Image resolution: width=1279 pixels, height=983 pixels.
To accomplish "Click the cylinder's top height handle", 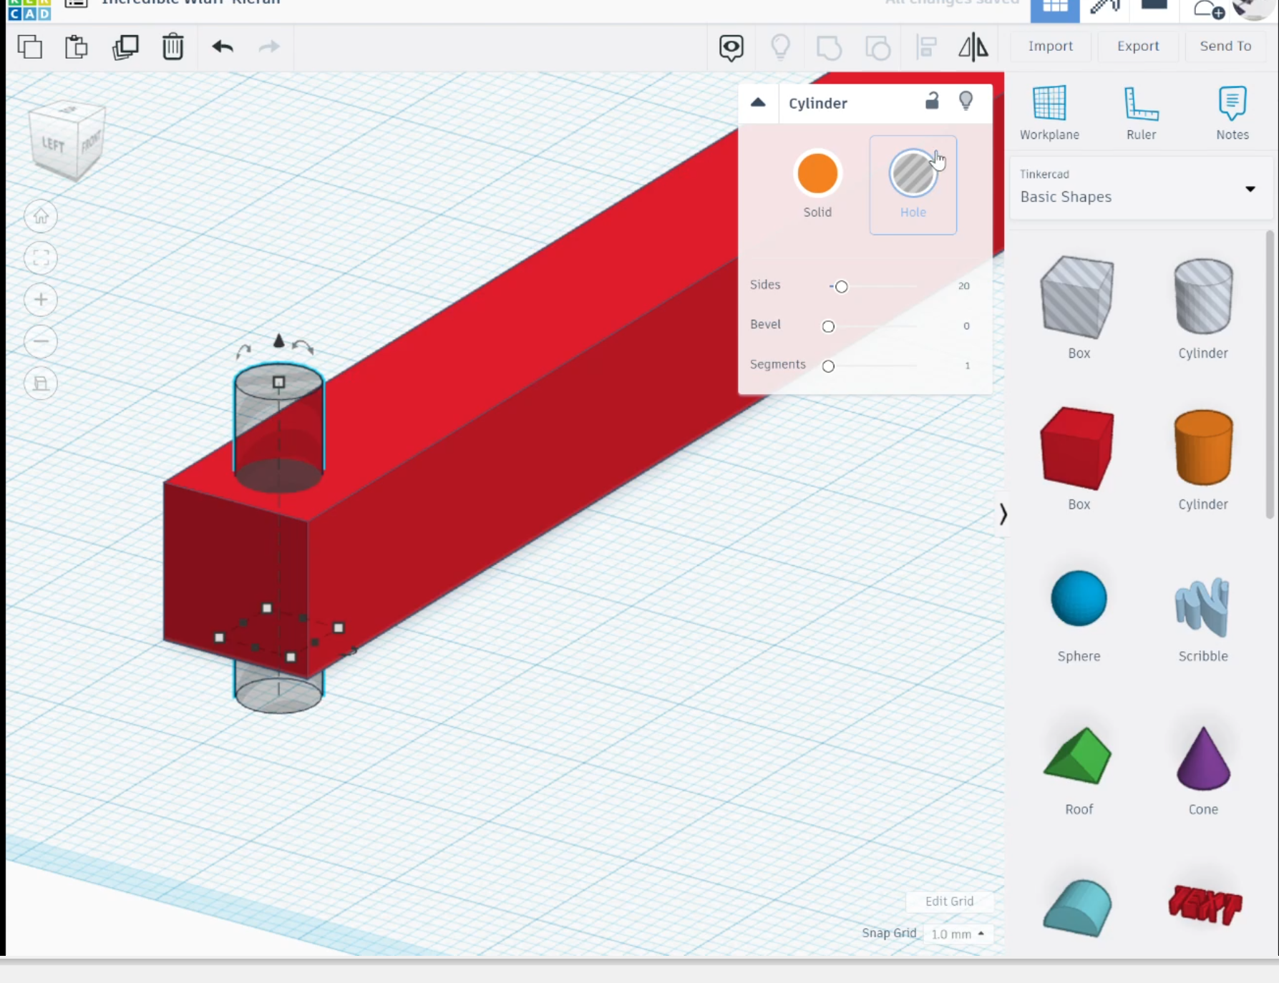I will coord(278,382).
